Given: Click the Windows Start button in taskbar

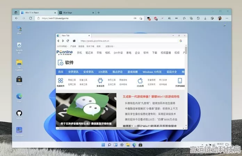Looking at the screenshot, I should (x=103, y=145).
